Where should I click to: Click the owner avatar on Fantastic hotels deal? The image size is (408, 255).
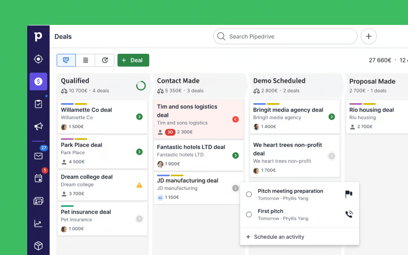point(160,164)
